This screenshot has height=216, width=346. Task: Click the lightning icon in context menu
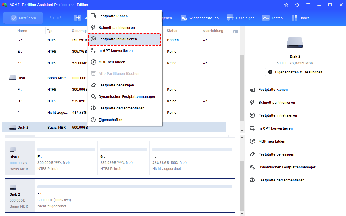tap(93, 28)
